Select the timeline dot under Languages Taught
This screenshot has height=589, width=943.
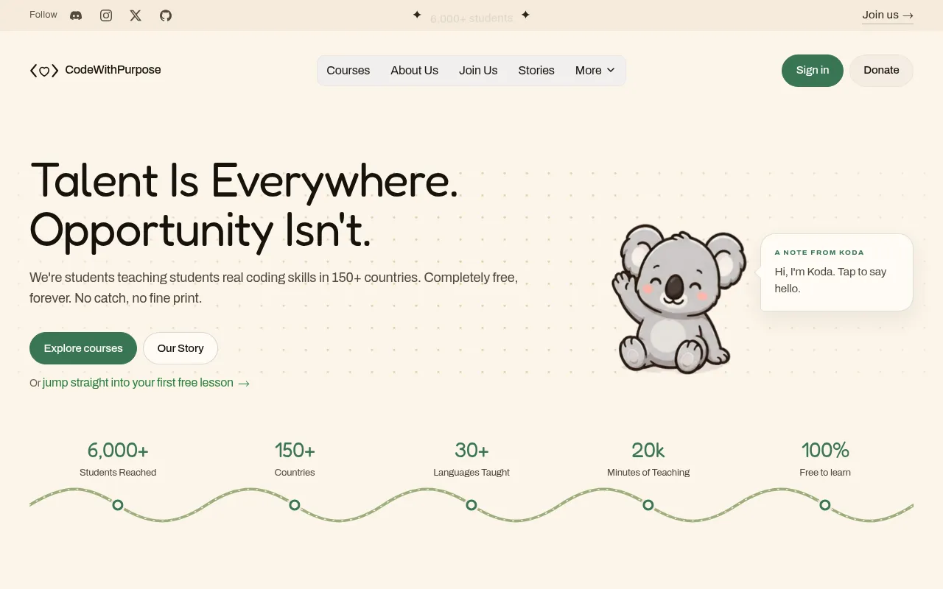(471, 505)
